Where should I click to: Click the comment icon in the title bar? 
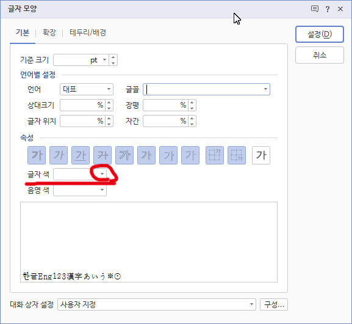tap(315, 9)
